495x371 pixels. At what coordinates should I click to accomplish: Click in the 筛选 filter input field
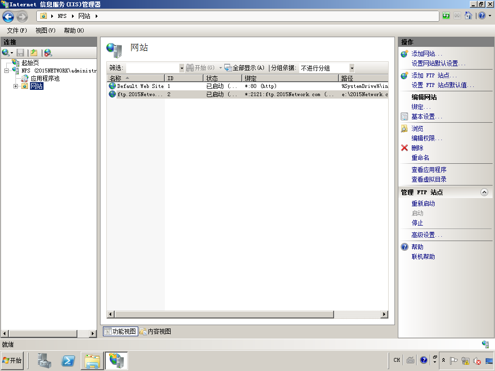coord(153,68)
